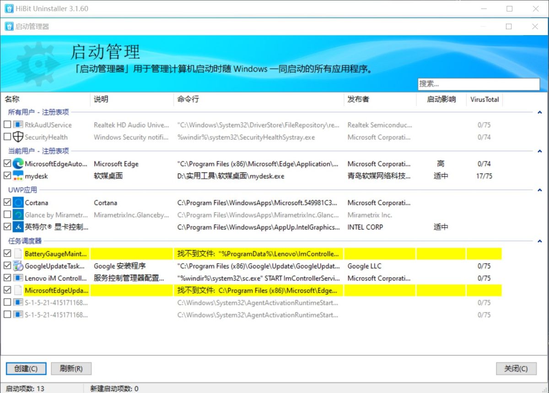This screenshot has width=549, height=393.
Task: Enable the RtkAudUService startup checkbox
Action: click(x=7, y=125)
